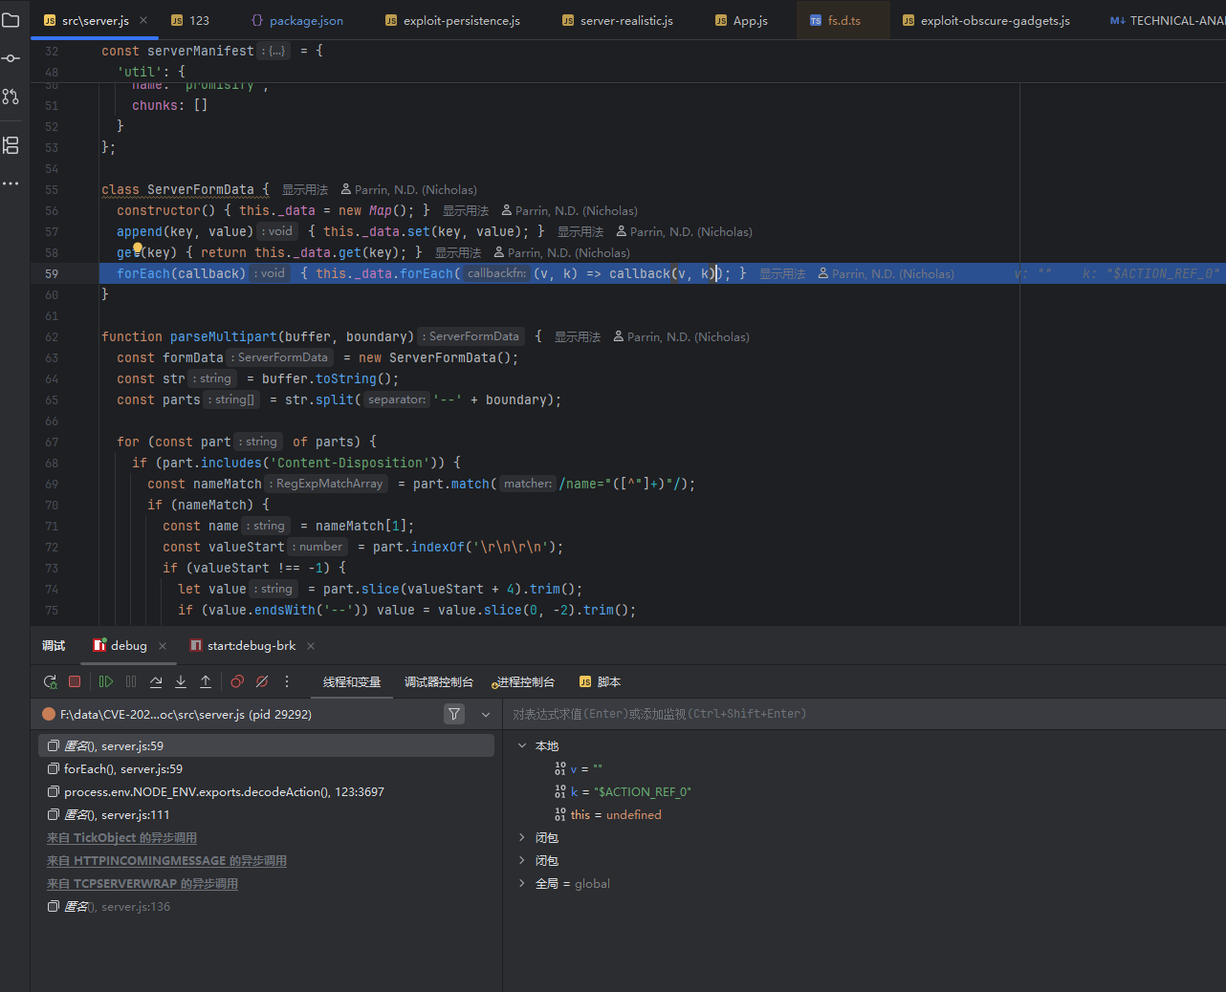Click 显示用法 next to class ServerFormData
Viewport: 1226px width, 992px height.
pos(305,189)
